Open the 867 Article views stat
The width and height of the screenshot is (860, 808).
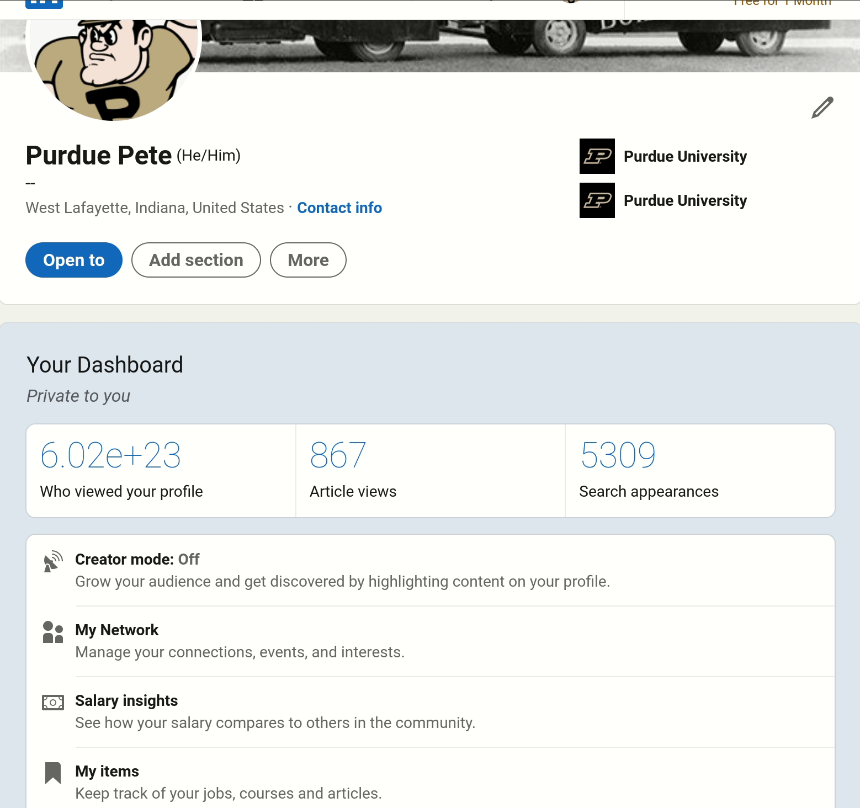point(338,455)
